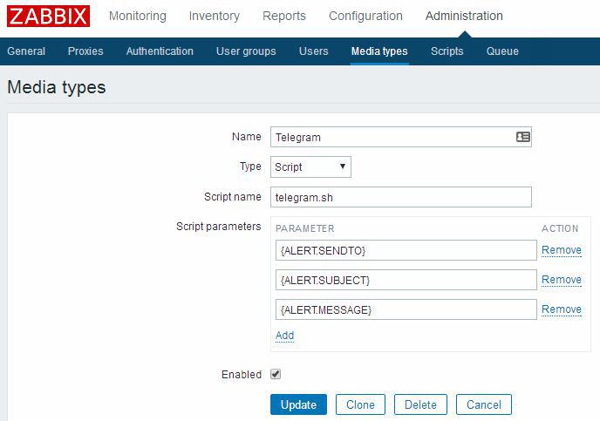Switch to the Proxies tab
Image resolution: width=600 pixels, height=421 pixels.
point(85,51)
